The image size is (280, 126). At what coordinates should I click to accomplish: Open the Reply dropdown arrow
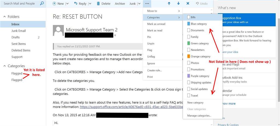[x=90, y=4]
